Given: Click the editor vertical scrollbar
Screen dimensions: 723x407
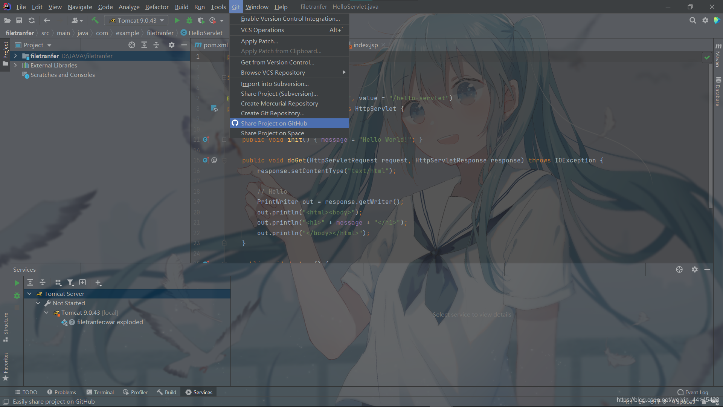Looking at the screenshot, I should click(710, 132).
